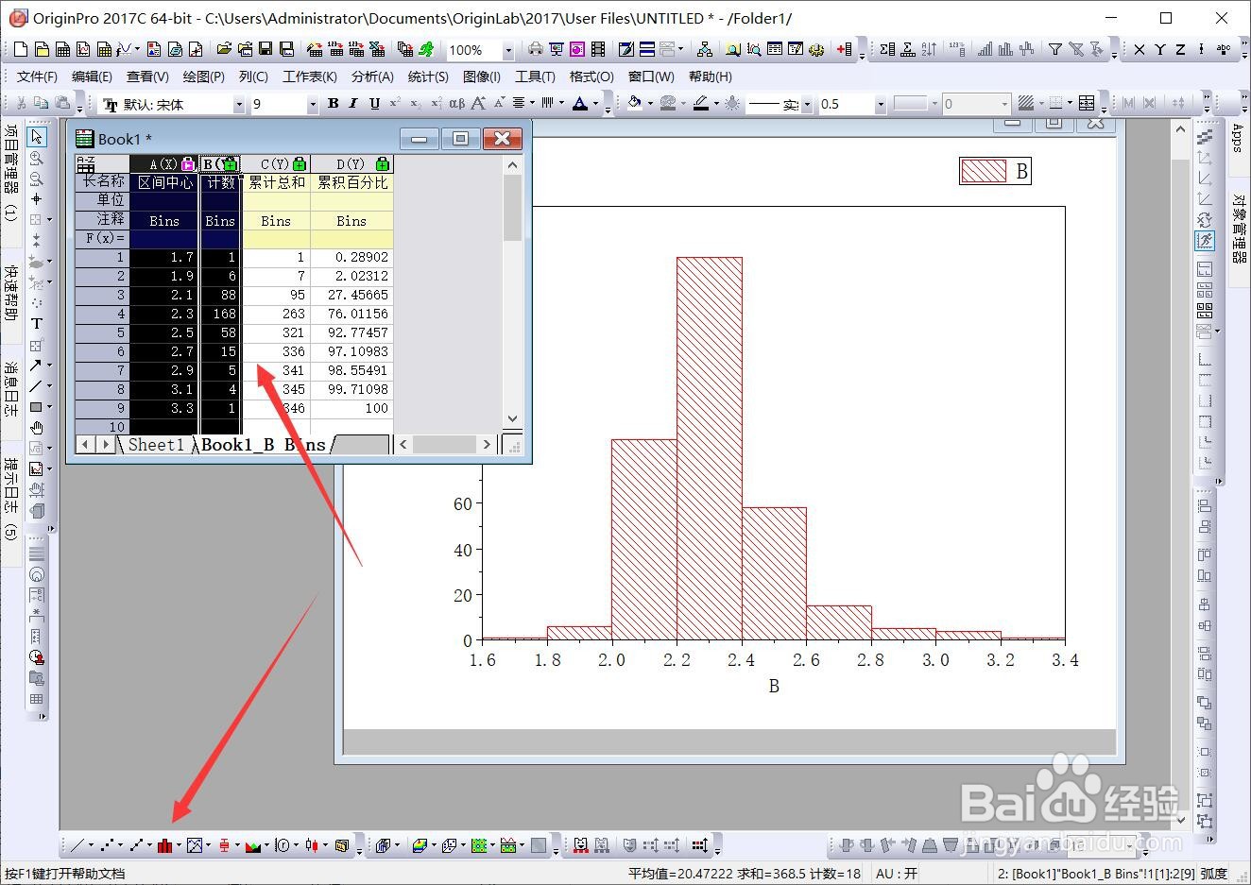The width and height of the screenshot is (1251, 885).
Task: Expand the text alignment dropdown arrow
Action: pos(532,103)
